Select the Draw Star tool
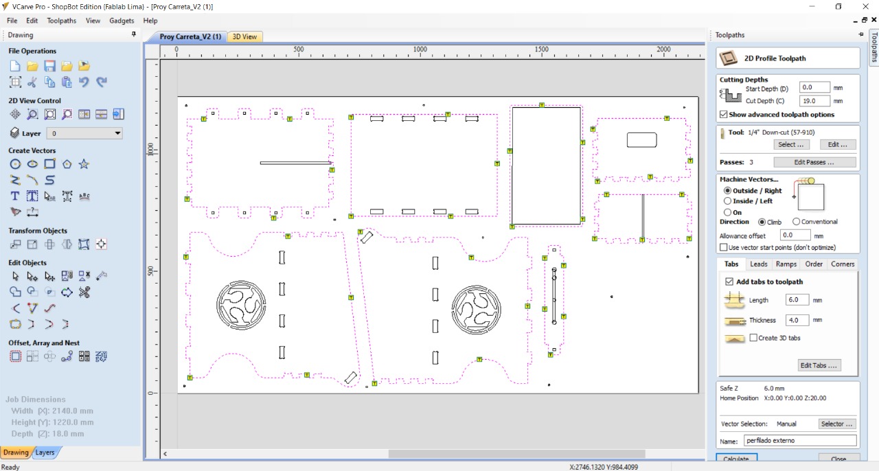This screenshot has width=879, height=471. pyautogui.click(x=84, y=164)
